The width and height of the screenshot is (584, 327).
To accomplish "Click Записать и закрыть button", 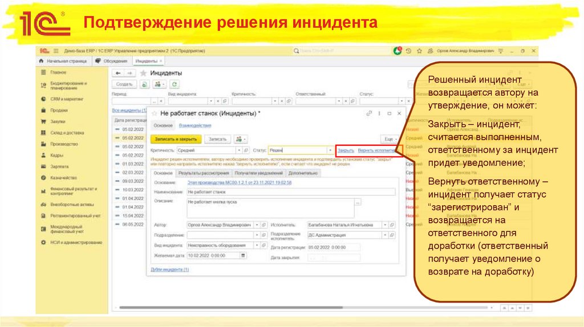I will click(x=176, y=139).
